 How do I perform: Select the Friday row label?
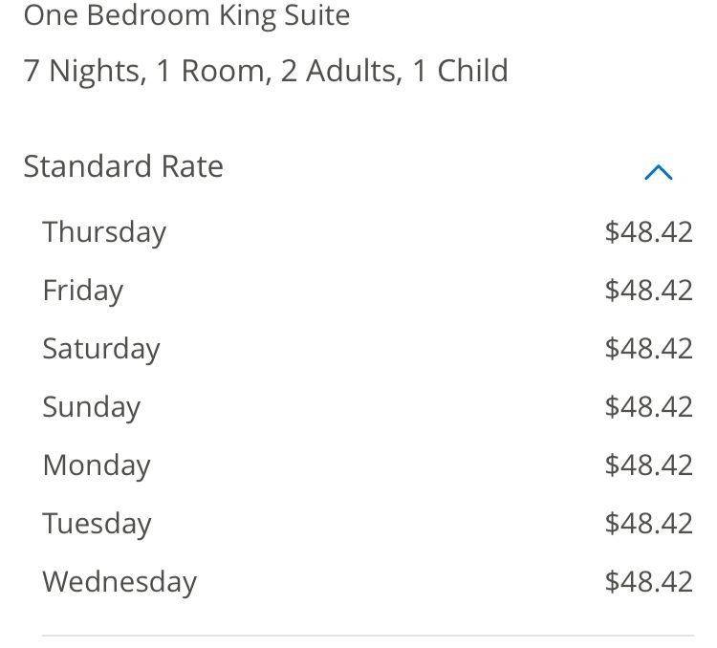click(83, 292)
